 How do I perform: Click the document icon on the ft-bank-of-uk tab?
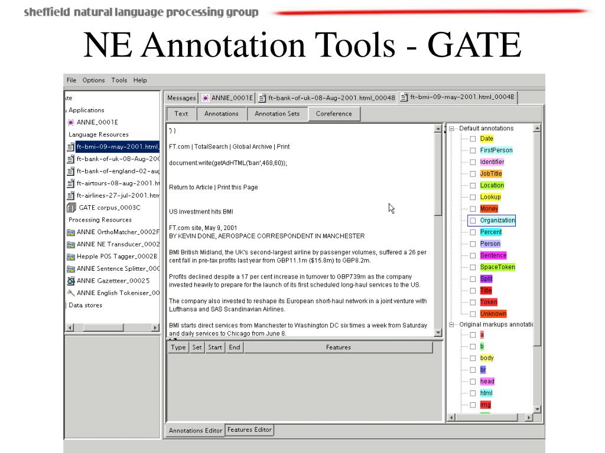(262, 99)
